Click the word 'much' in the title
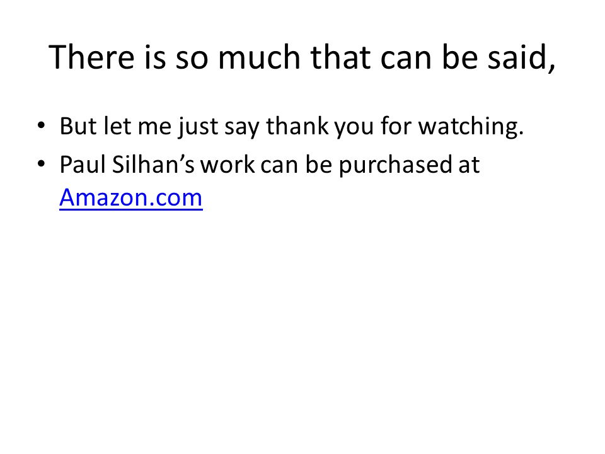The width and height of the screenshot is (605, 454). [x=259, y=57]
